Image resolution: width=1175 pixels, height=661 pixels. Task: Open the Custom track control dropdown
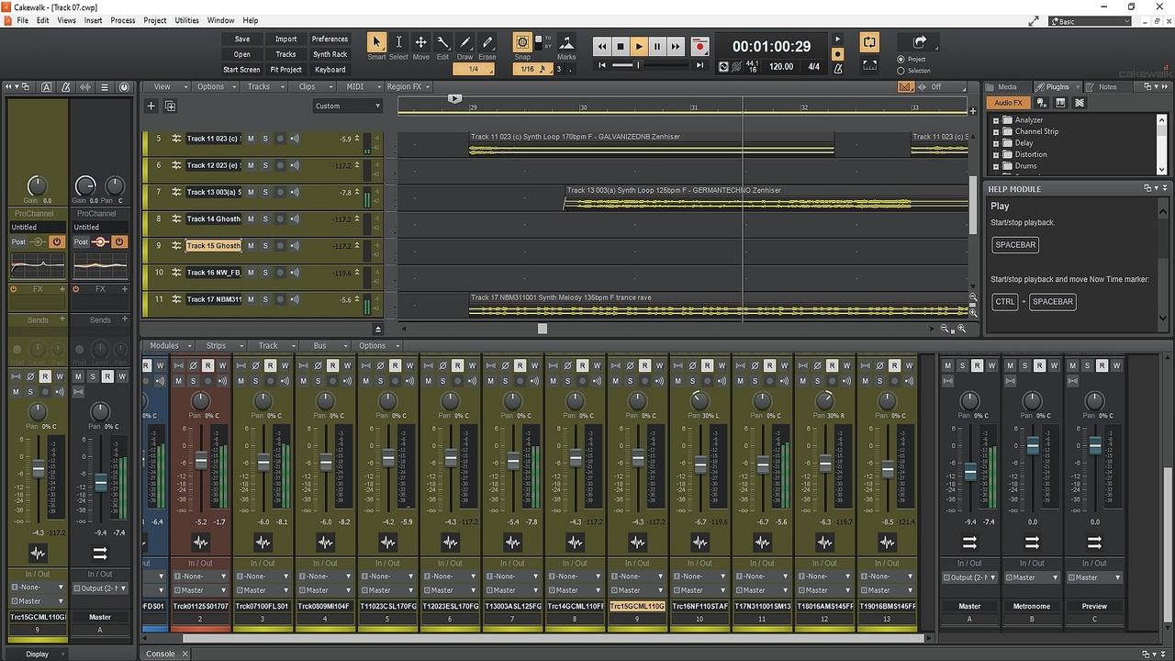click(x=347, y=106)
